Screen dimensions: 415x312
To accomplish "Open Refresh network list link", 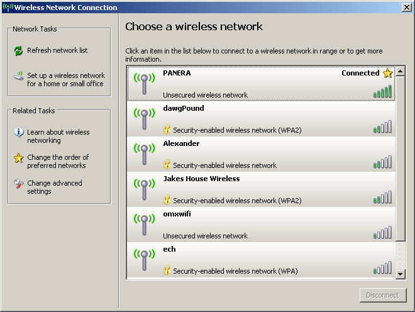I will (x=57, y=50).
